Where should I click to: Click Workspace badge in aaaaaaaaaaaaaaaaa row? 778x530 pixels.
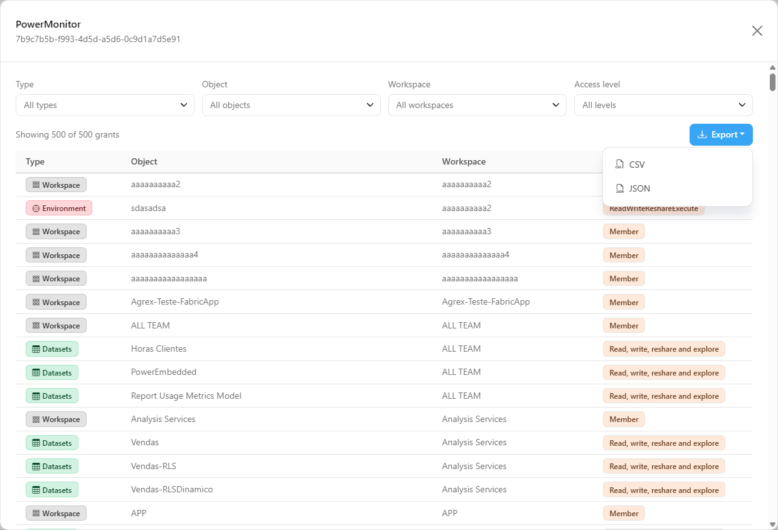(56, 278)
